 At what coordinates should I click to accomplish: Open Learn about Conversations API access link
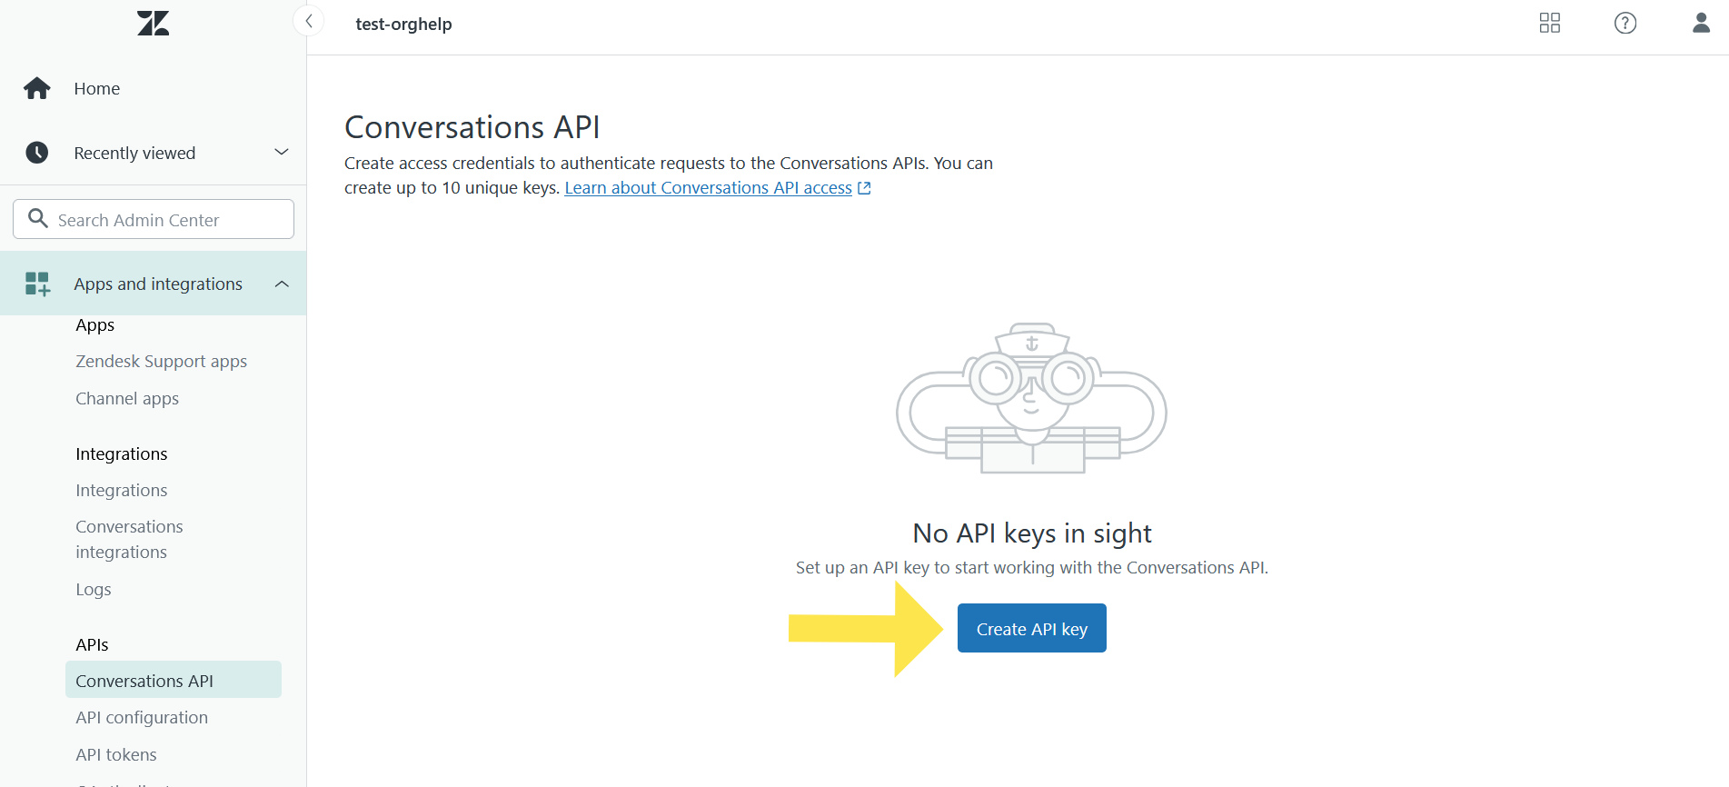tap(709, 188)
